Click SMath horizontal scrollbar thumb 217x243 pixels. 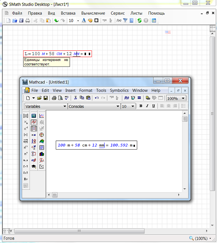pos(79,231)
